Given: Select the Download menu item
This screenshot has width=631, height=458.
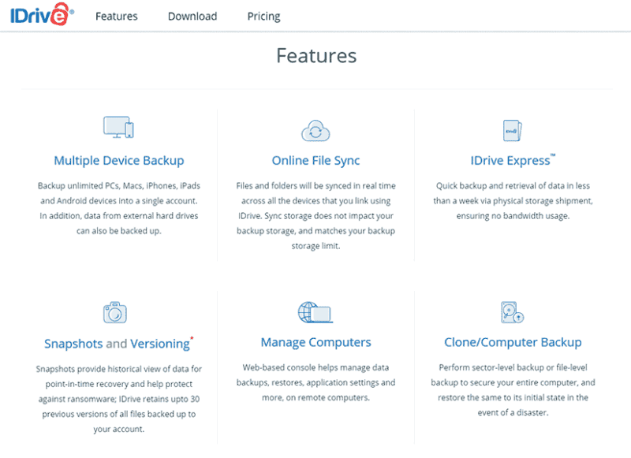Looking at the screenshot, I should click(x=192, y=15).
